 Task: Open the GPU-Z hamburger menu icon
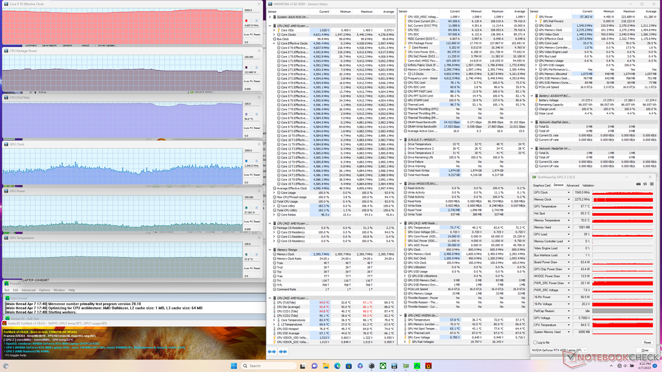point(652,184)
